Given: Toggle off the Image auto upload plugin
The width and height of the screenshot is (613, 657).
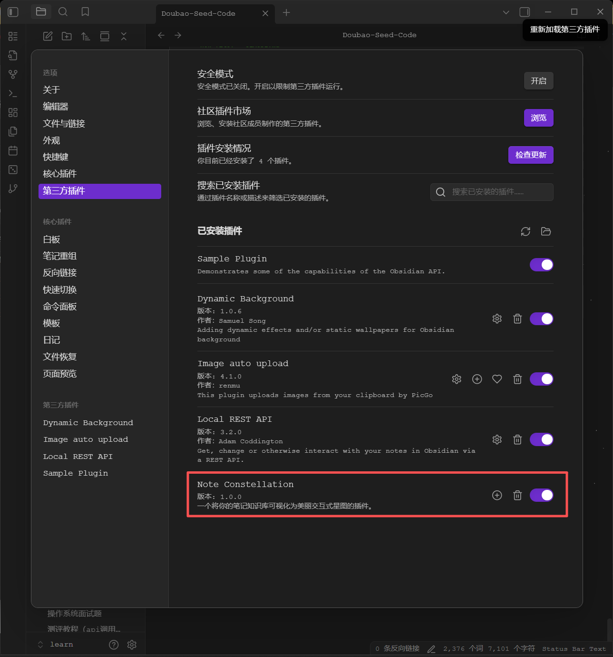Looking at the screenshot, I should pos(542,379).
